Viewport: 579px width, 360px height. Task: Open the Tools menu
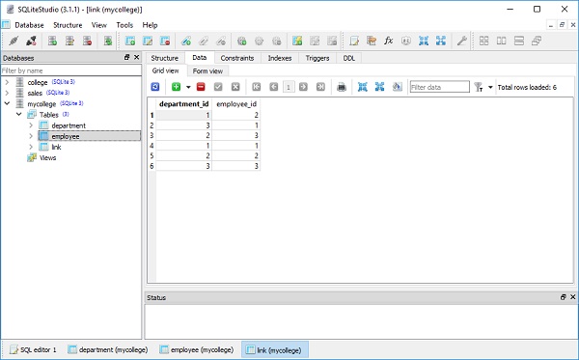click(124, 25)
